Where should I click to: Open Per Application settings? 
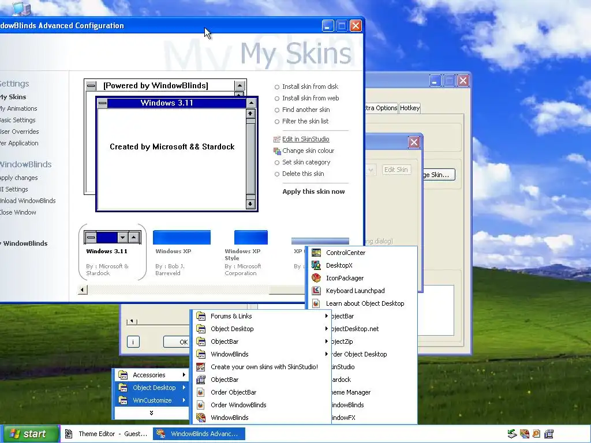(19, 143)
